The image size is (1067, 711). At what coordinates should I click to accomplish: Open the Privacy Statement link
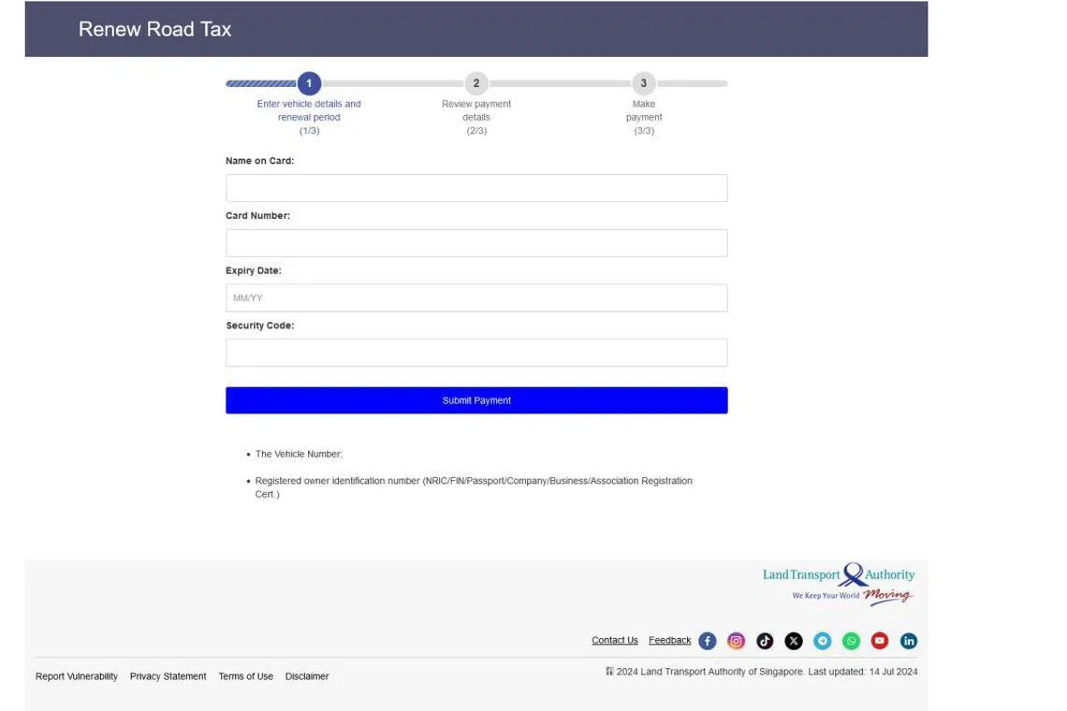(x=168, y=676)
